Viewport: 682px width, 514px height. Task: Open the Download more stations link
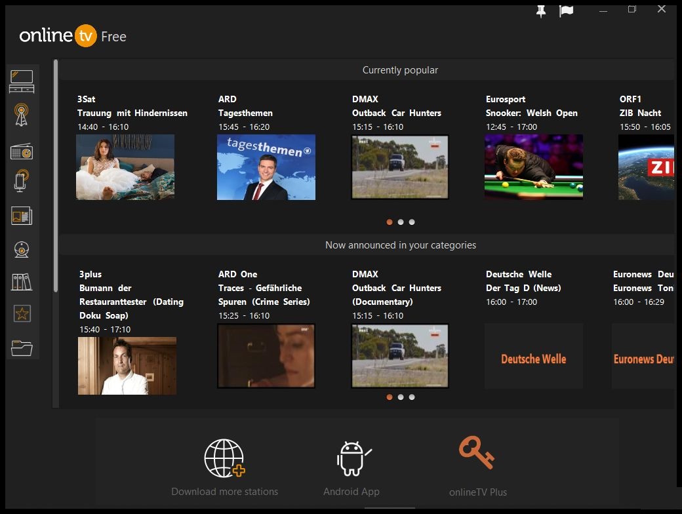coord(224,492)
